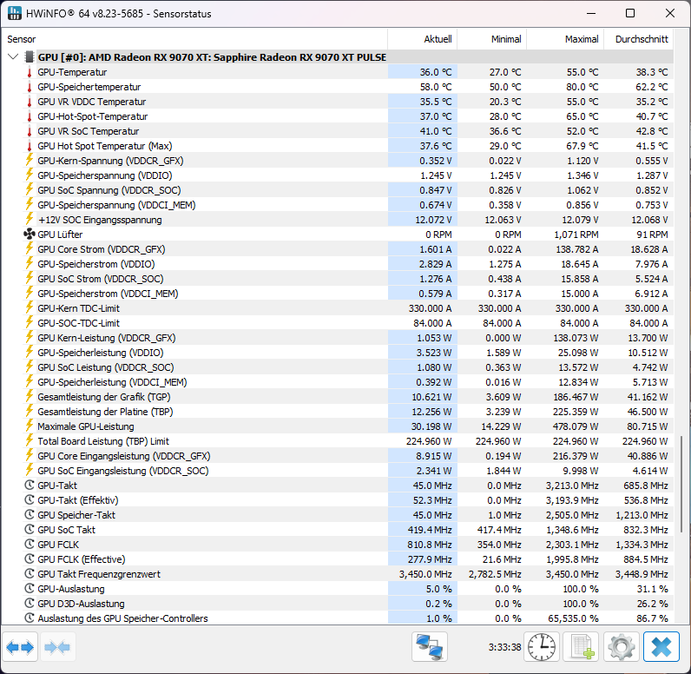Click thermometer icon of GPU-Temperatur row
Screen dimensions: 691x674
click(30, 72)
